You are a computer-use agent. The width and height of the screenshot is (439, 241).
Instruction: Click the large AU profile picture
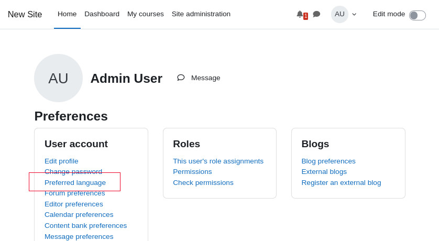[58, 78]
